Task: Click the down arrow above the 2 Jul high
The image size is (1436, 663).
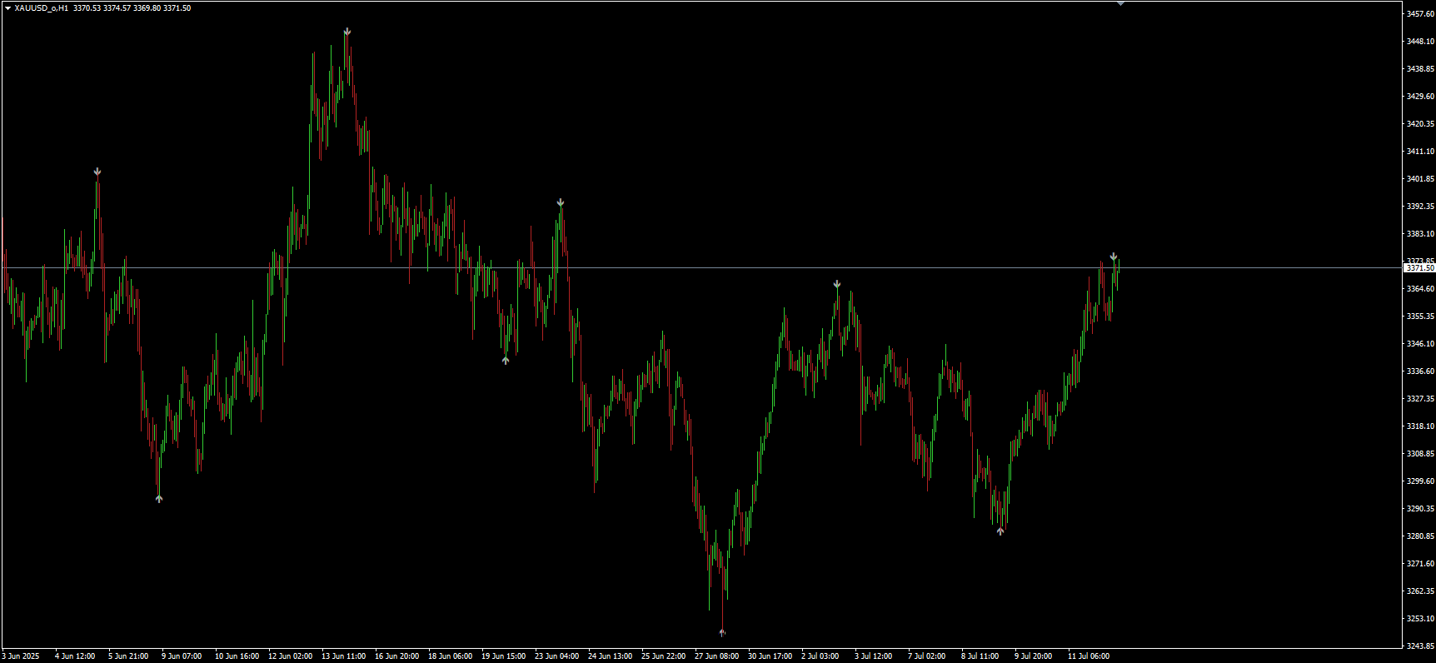Action: click(837, 284)
